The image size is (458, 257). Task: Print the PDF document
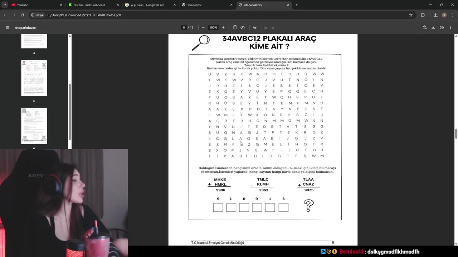pyautogui.click(x=442, y=27)
